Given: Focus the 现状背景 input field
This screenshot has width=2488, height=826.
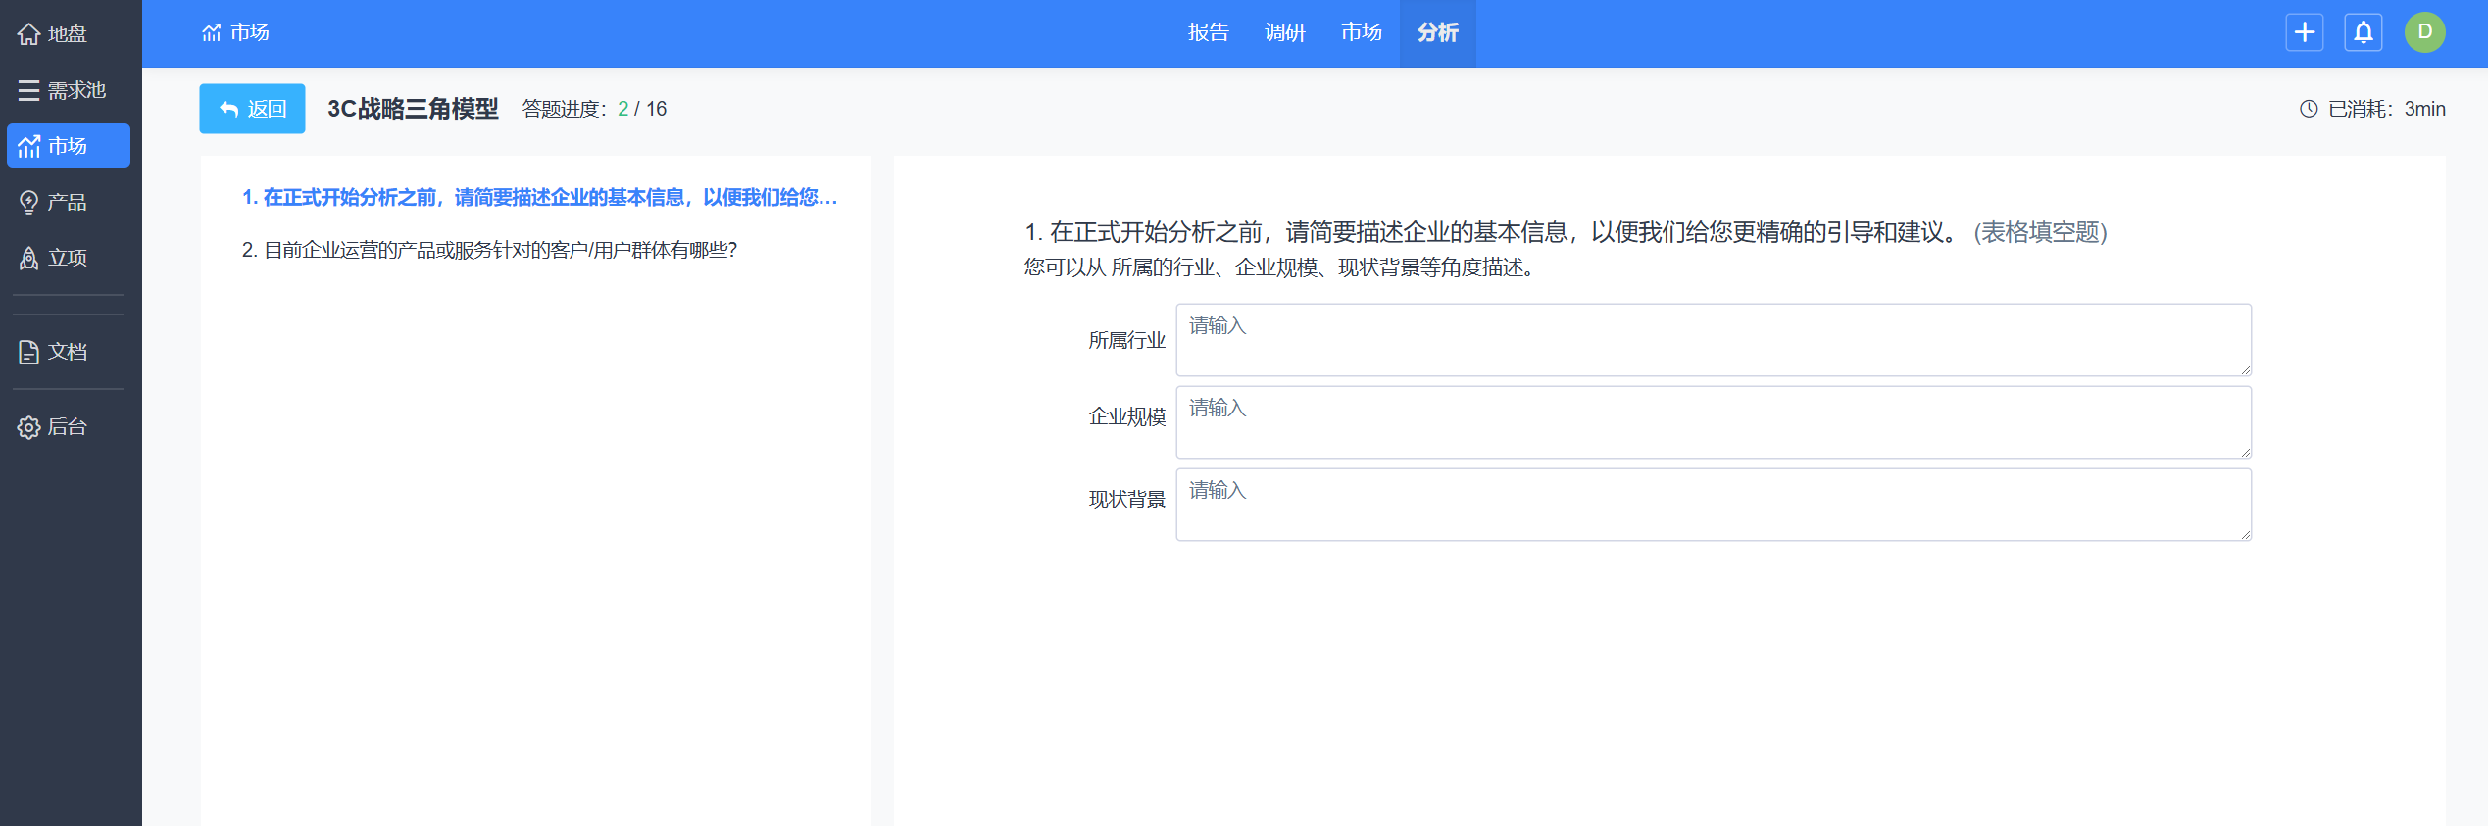Looking at the screenshot, I should click(1713, 505).
